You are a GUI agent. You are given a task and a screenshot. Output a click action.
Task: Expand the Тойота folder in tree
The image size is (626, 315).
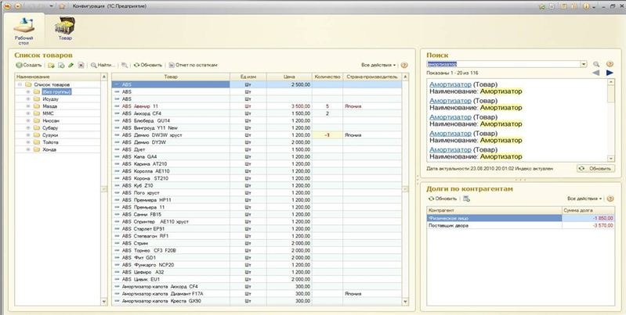tap(27, 142)
